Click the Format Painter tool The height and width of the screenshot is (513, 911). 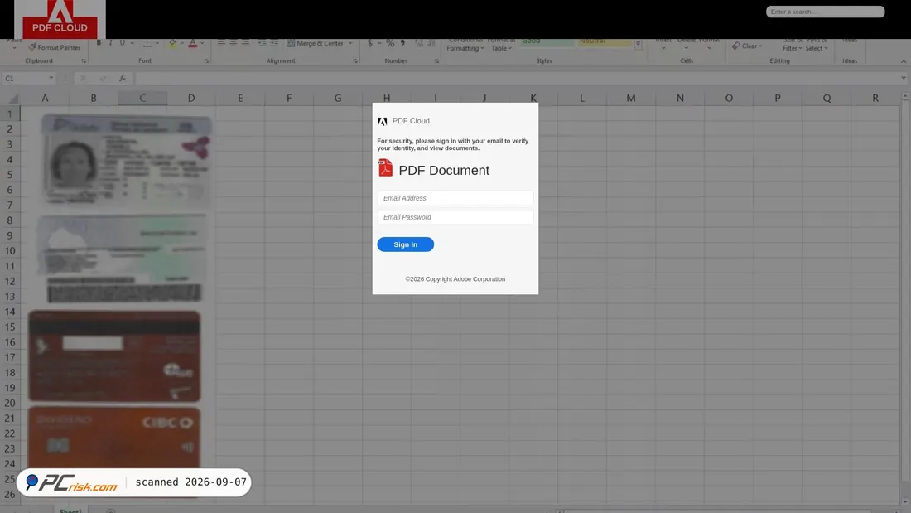click(x=55, y=47)
